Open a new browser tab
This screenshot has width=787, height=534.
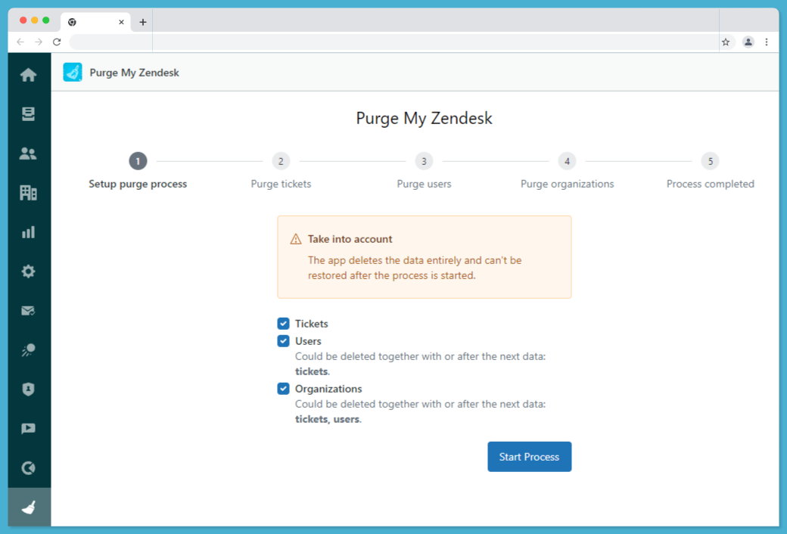pos(143,22)
